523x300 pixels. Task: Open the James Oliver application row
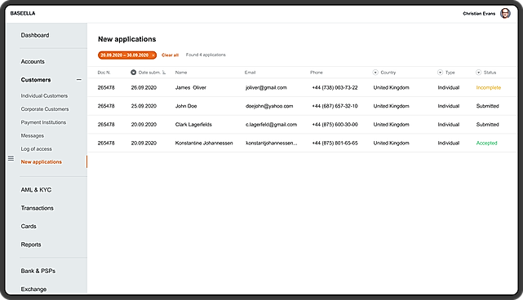[x=302, y=88]
